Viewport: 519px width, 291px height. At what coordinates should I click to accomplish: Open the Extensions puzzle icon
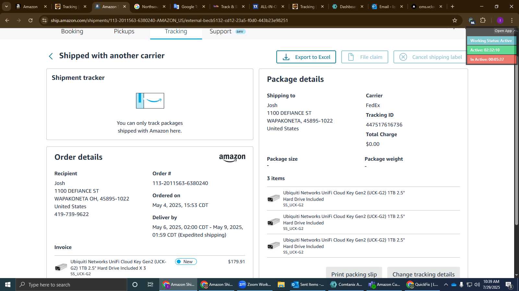483,20
